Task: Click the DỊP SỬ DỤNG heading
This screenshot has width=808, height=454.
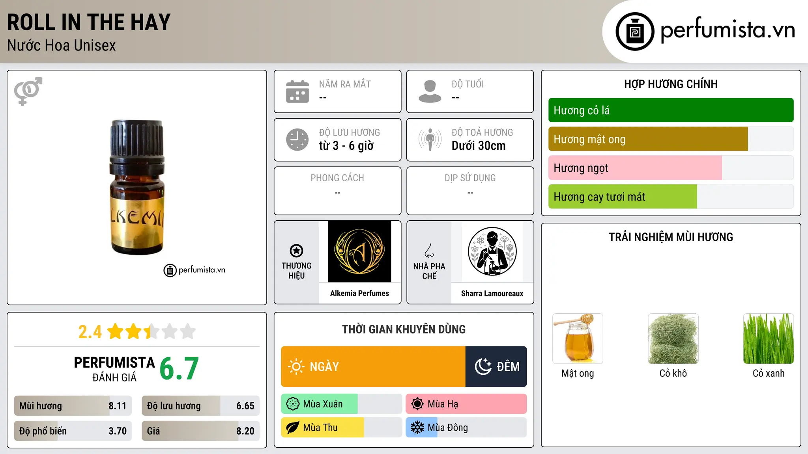Action: point(470,178)
